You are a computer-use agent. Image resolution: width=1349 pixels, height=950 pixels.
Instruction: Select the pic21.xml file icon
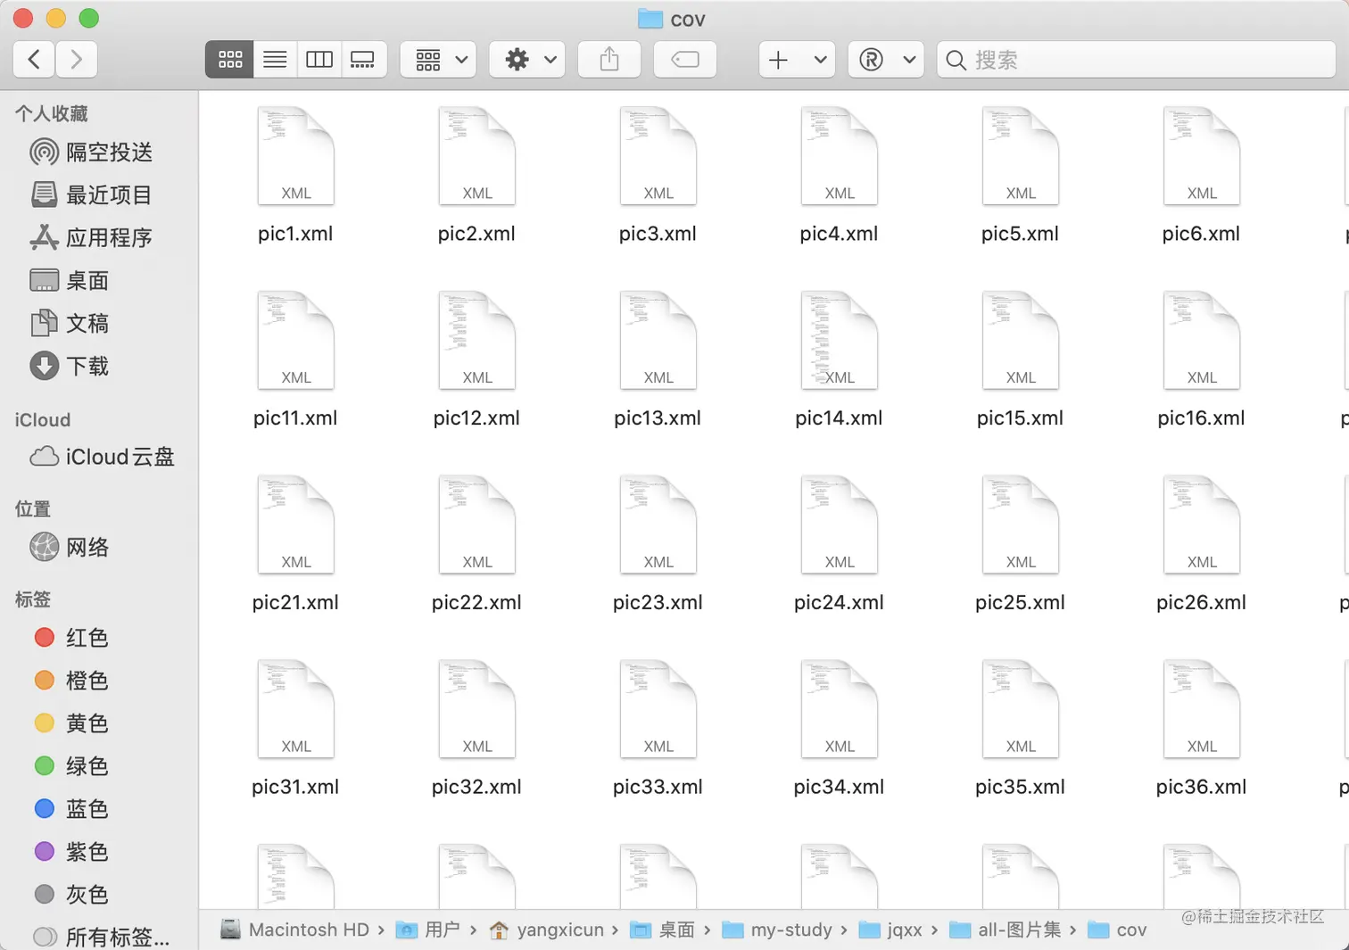[296, 525]
